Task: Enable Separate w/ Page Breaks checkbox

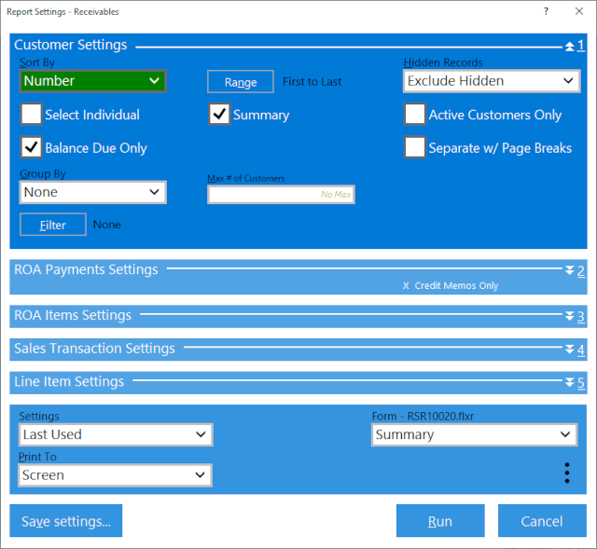Action: (x=415, y=147)
